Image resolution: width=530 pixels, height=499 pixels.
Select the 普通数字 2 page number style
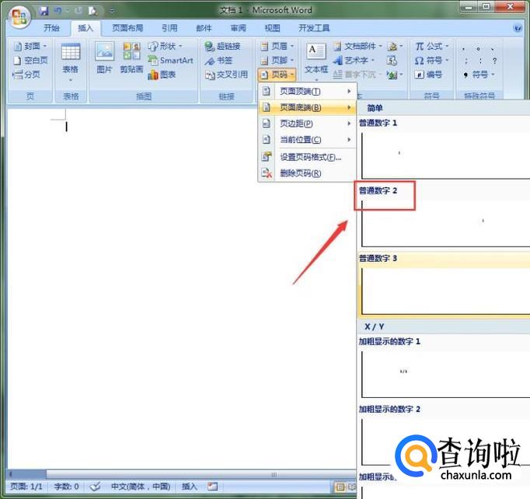(444, 216)
